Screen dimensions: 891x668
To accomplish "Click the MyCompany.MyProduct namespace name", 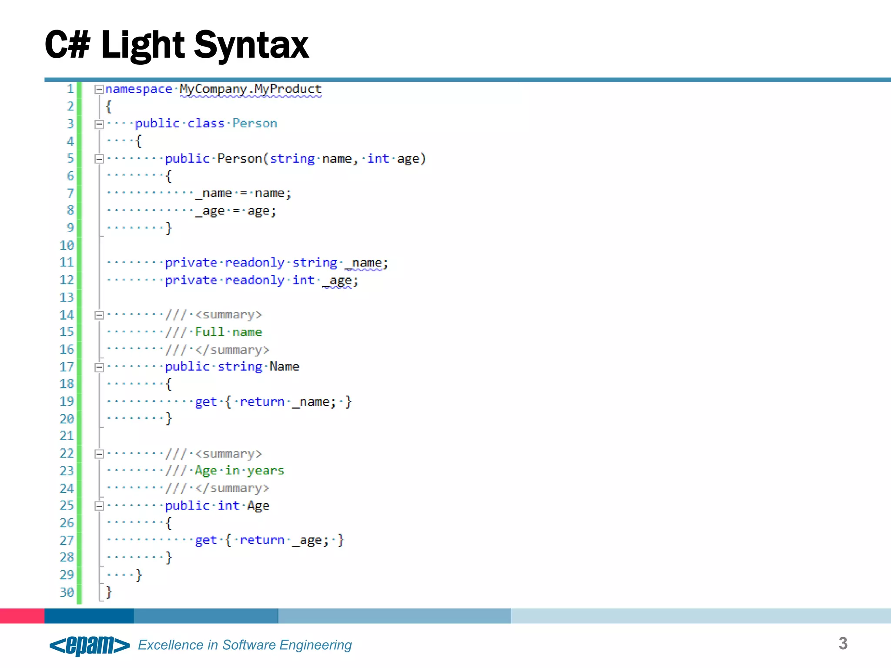I will [x=251, y=89].
